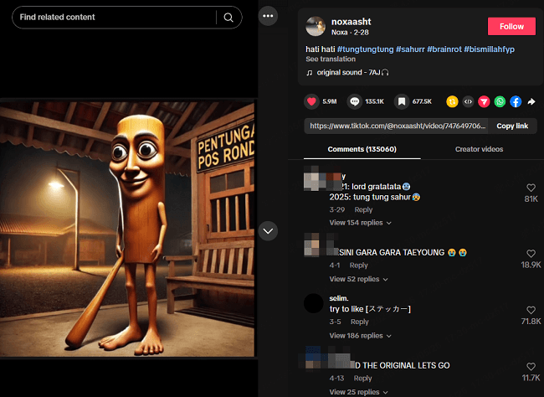Viewport: 544px width, 397px height.
Task: Click the red send-to-friends icon
Action: (x=484, y=102)
